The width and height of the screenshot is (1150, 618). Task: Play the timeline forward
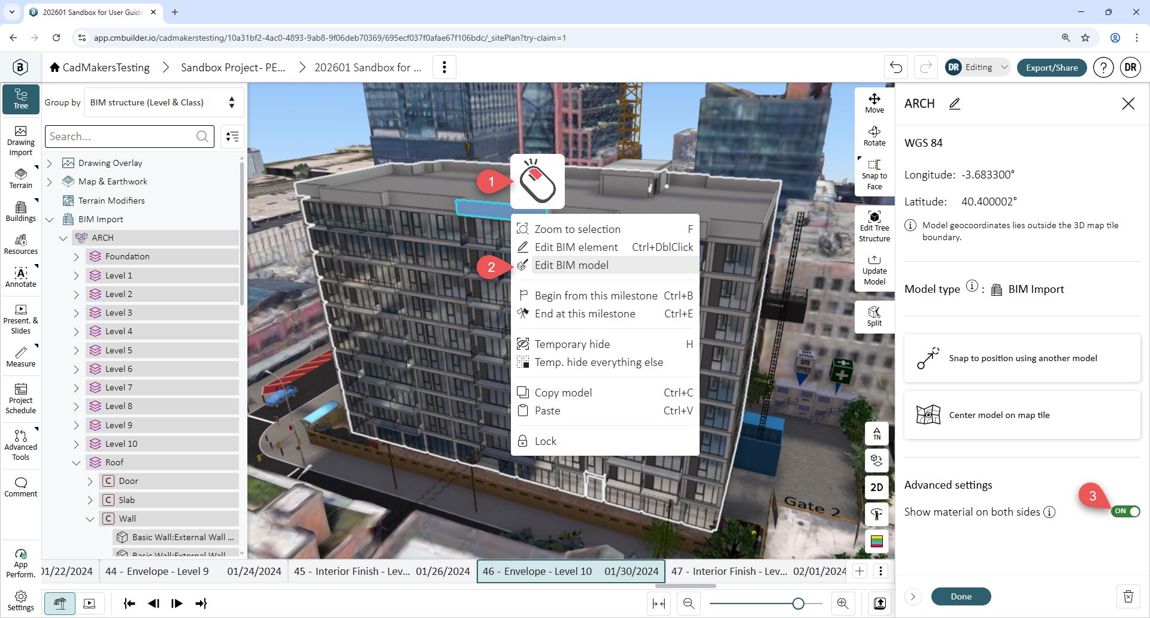(x=177, y=604)
